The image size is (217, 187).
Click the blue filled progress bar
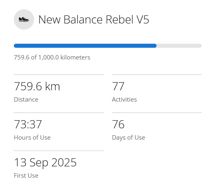[85, 46]
